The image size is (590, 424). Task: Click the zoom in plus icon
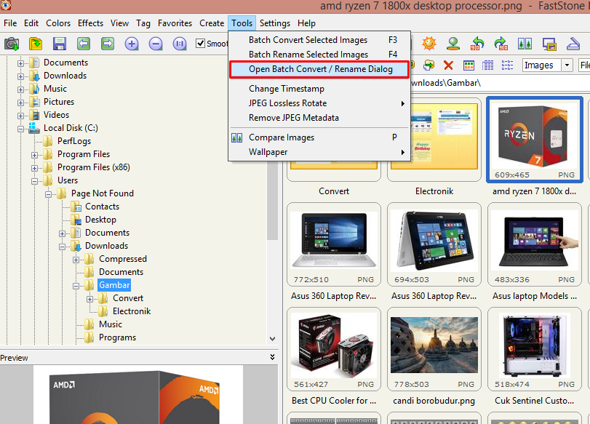click(x=132, y=44)
